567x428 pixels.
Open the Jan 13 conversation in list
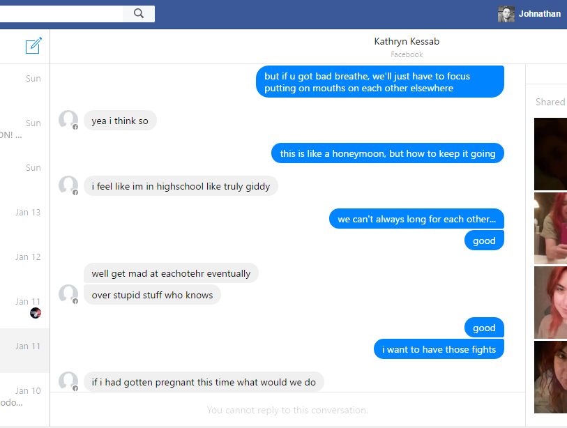[x=24, y=217]
